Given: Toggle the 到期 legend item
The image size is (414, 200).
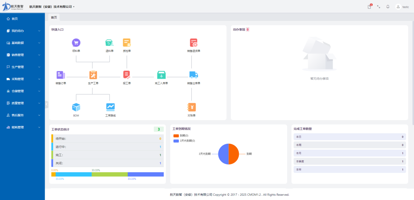Looking at the screenshot, I should pos(181,136).
